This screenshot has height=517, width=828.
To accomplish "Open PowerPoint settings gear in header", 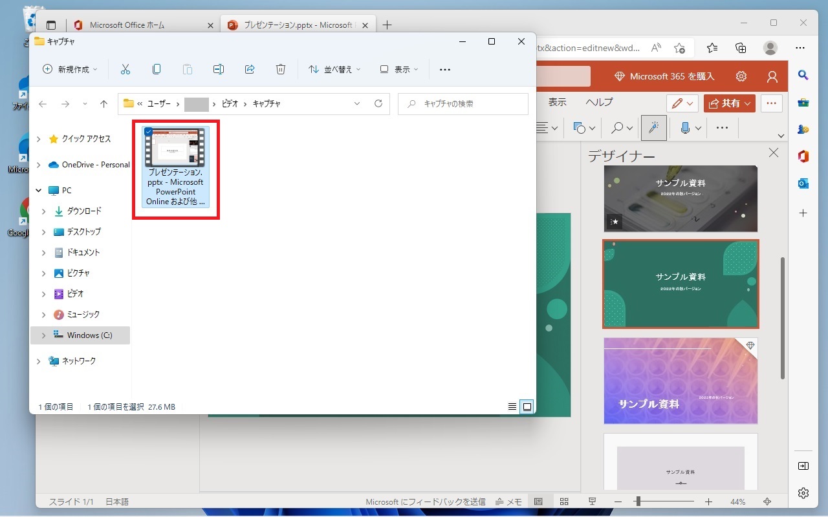I will click(741, 76).
